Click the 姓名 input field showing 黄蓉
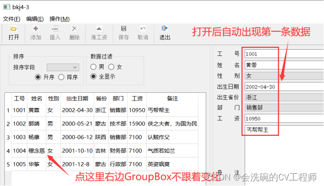Image resolution: width=324 pixels, height=186 pixels. click(284, 65)
